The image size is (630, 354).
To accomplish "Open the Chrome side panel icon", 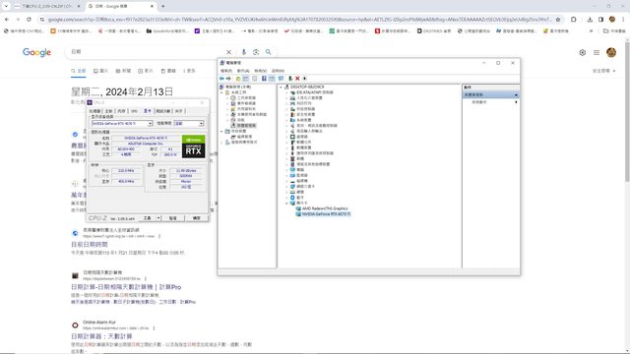I will (x=600, y=20).
